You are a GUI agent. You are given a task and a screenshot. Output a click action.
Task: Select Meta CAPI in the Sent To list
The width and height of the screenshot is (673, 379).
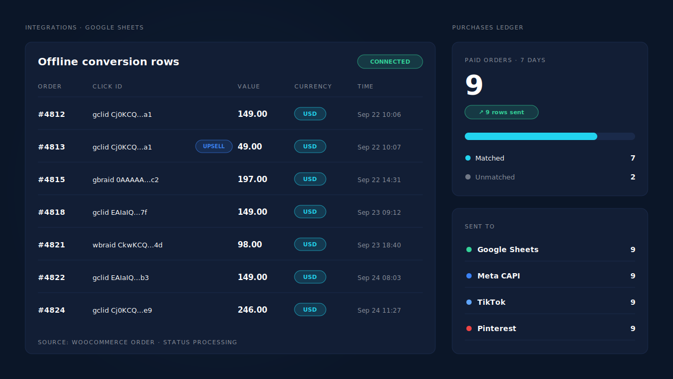[550, 276]
